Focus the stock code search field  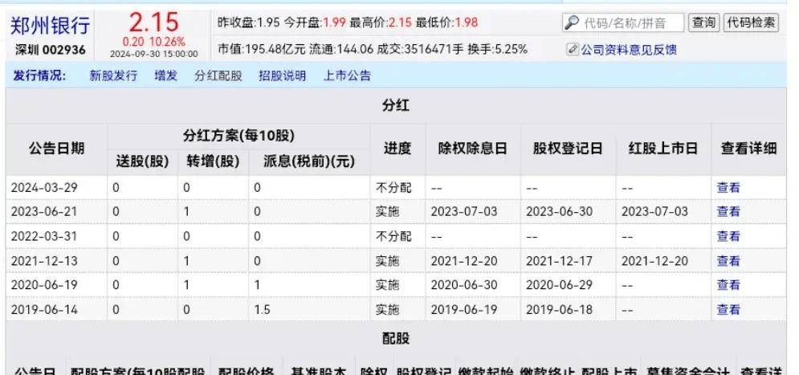(x=623, y=23)
